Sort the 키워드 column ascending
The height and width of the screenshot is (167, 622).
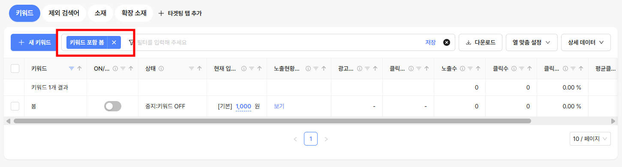(x=79, y=69)
